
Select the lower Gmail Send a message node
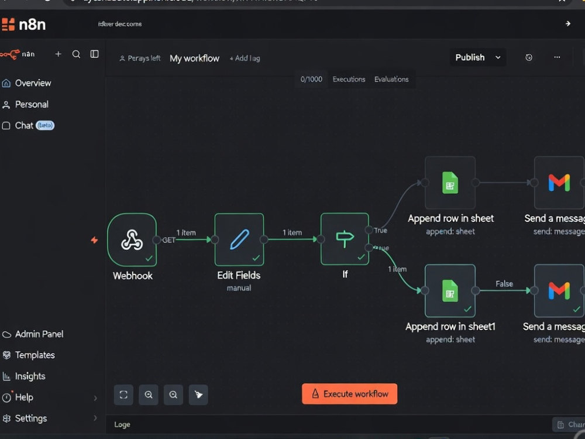coord(559,291)
